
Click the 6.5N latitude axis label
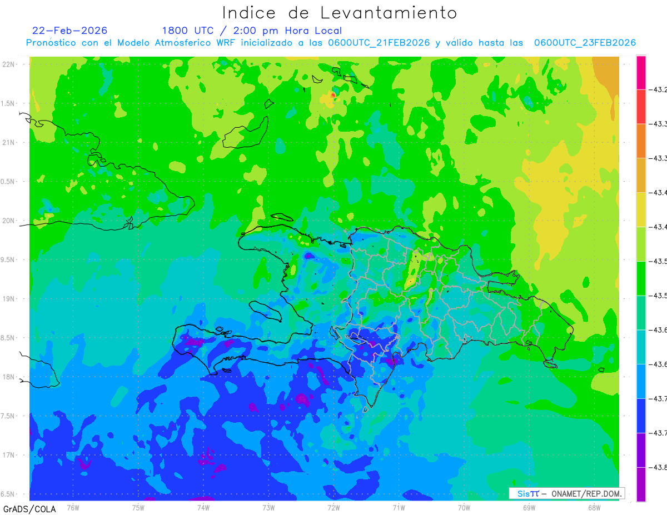tap(8, 494)
